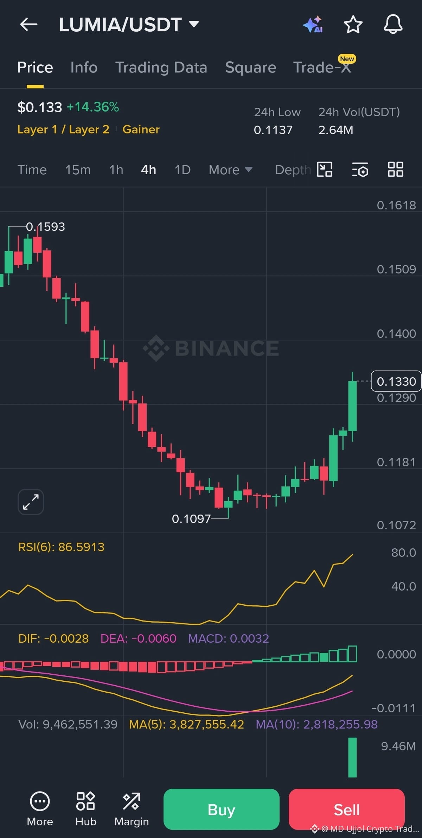Tap the Vol: 9,462,551.39 label
This screenshot has width=422, height=838.
pos(68,724)
